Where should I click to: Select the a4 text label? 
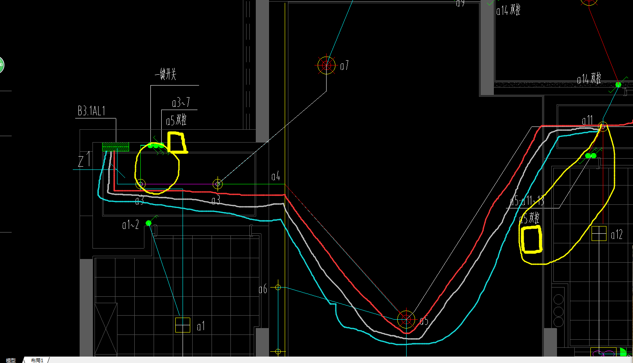275,176
